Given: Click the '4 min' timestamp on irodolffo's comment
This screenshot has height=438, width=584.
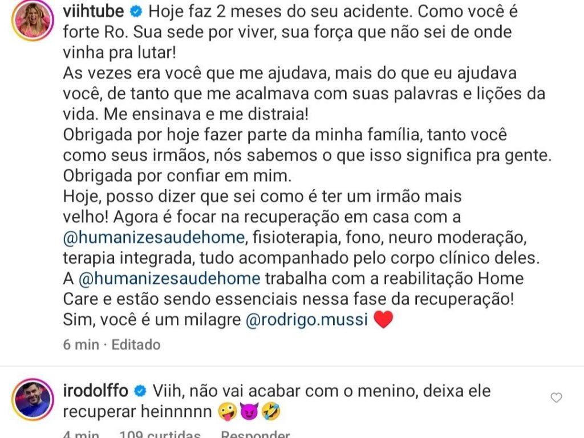Looking at the screenshot, I should click(81, 434).
